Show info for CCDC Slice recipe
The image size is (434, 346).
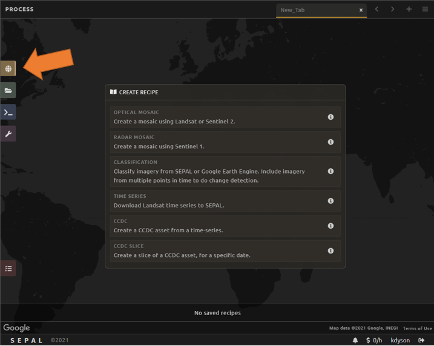(x=330, y=250)
